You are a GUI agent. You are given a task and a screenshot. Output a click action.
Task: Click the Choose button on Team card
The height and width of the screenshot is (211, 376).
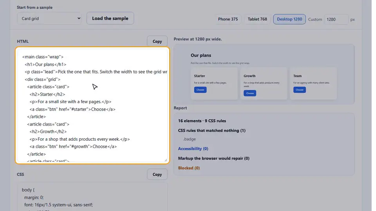(x=300, y=90)
